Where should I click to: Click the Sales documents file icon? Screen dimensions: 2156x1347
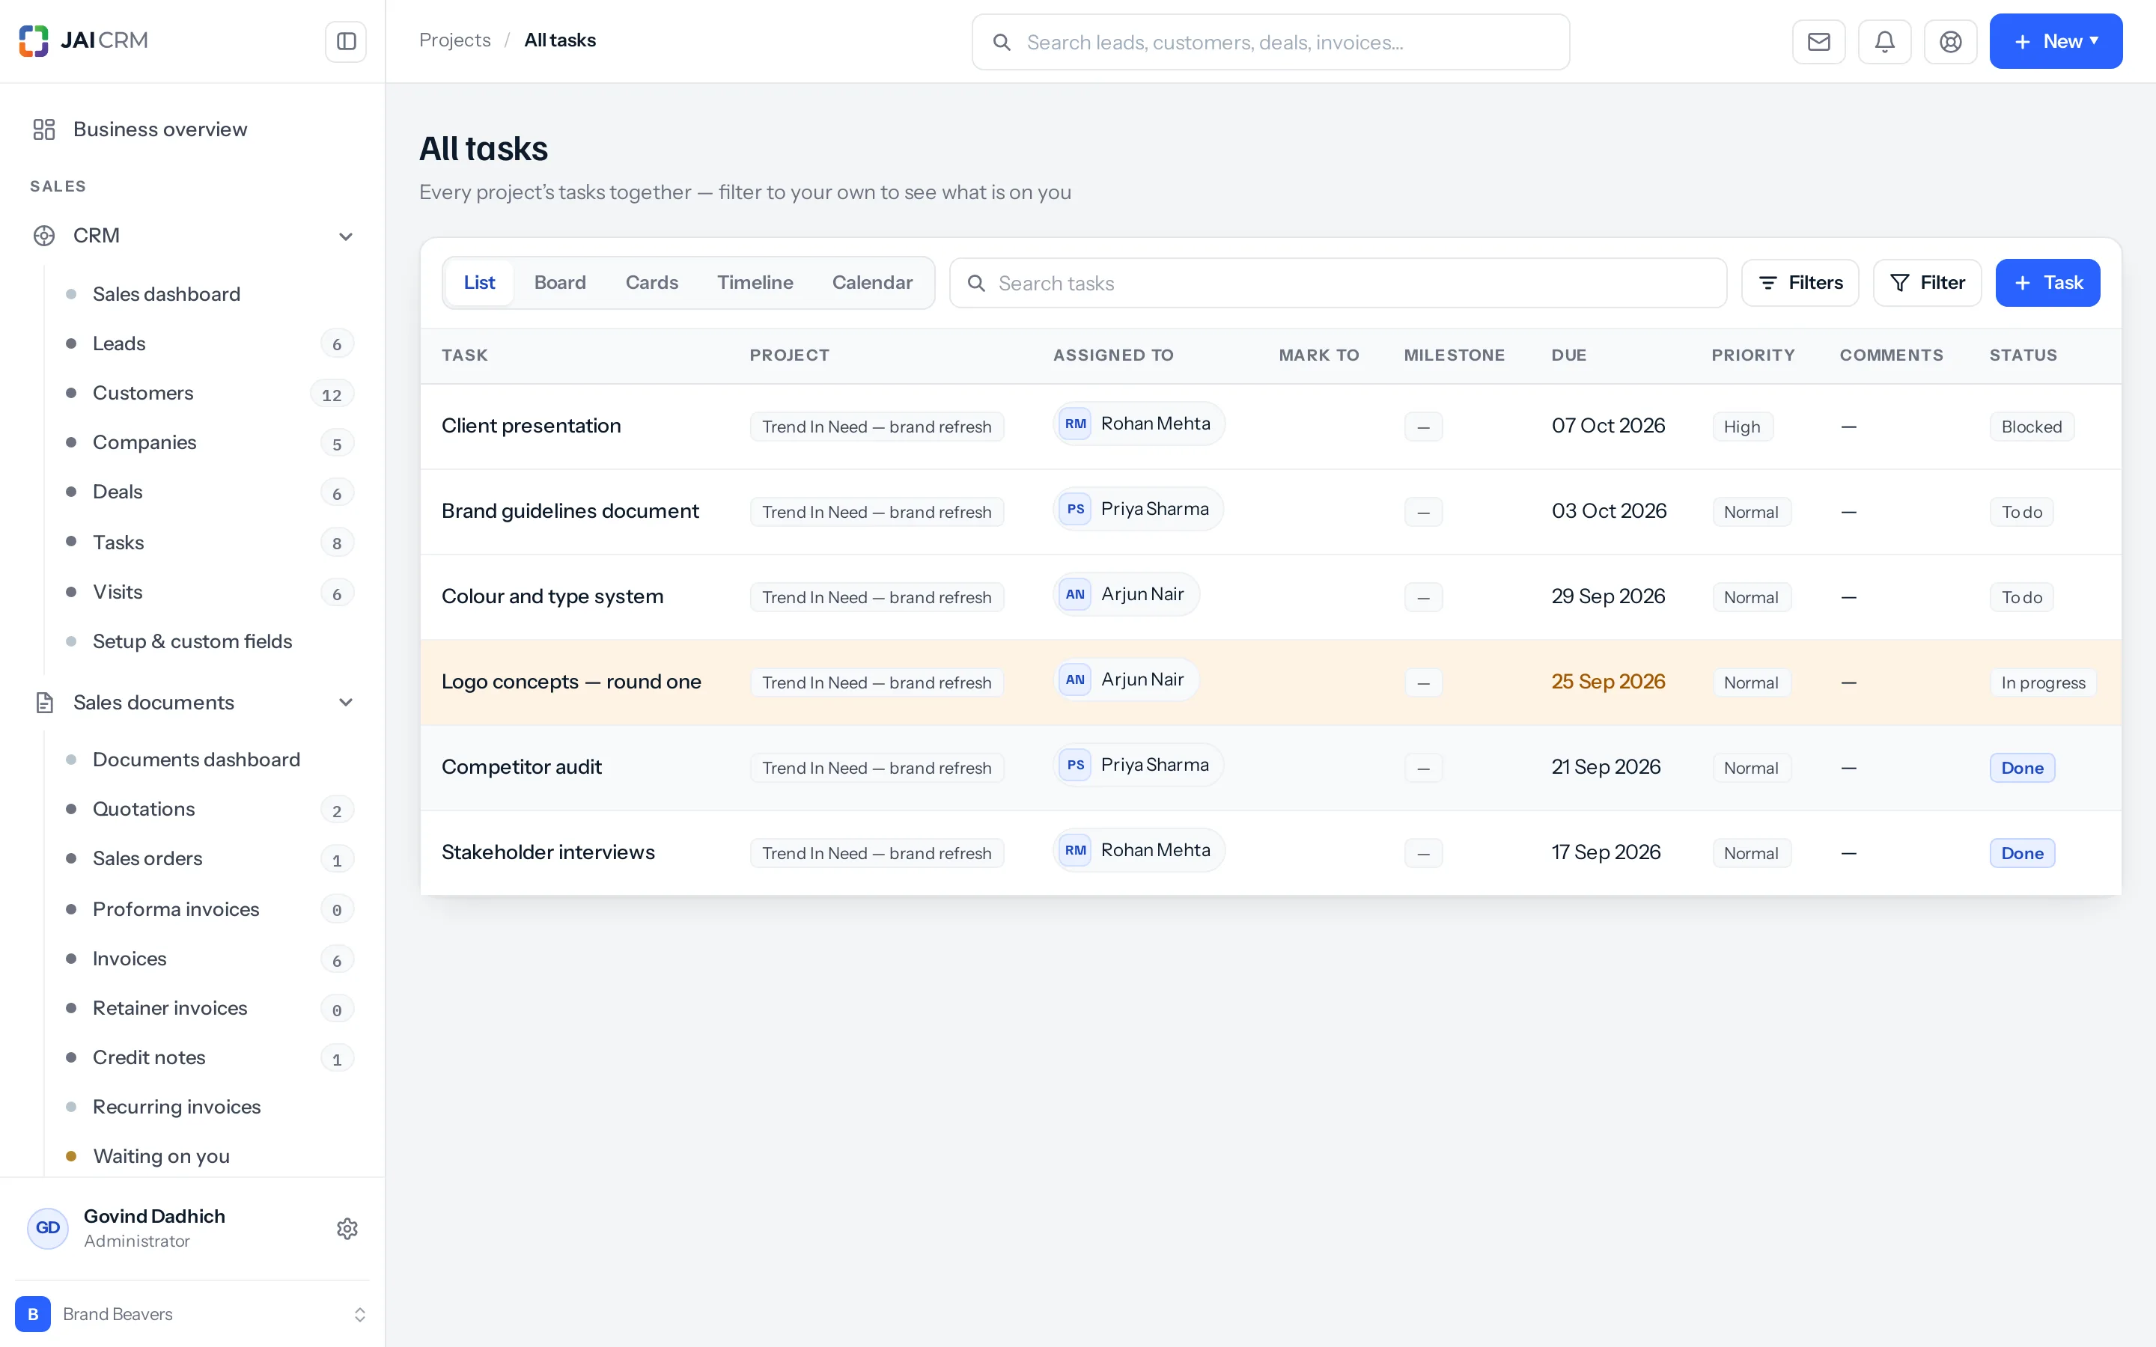tap(43, 703)
